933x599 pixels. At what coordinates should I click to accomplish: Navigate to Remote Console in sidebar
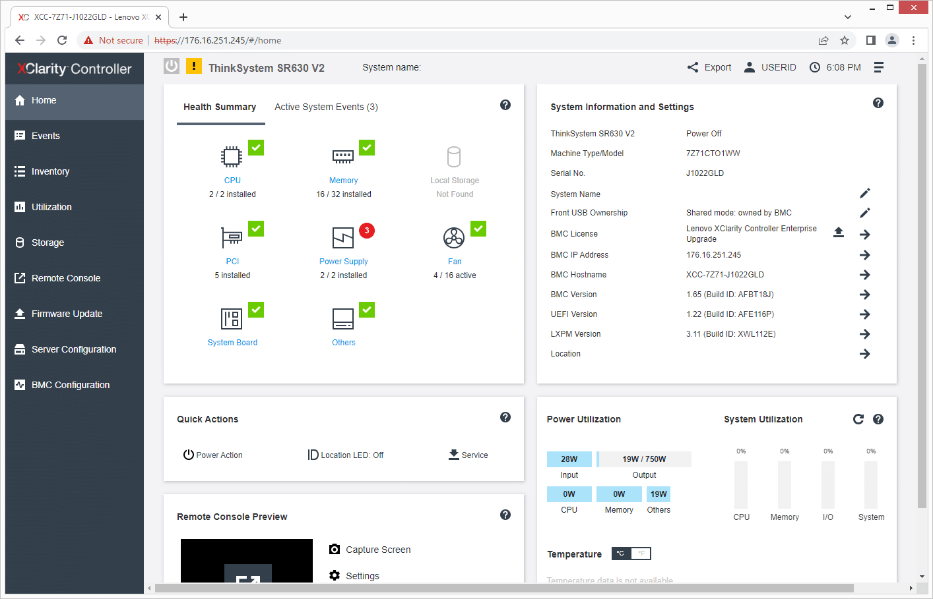tap(75, 278)
